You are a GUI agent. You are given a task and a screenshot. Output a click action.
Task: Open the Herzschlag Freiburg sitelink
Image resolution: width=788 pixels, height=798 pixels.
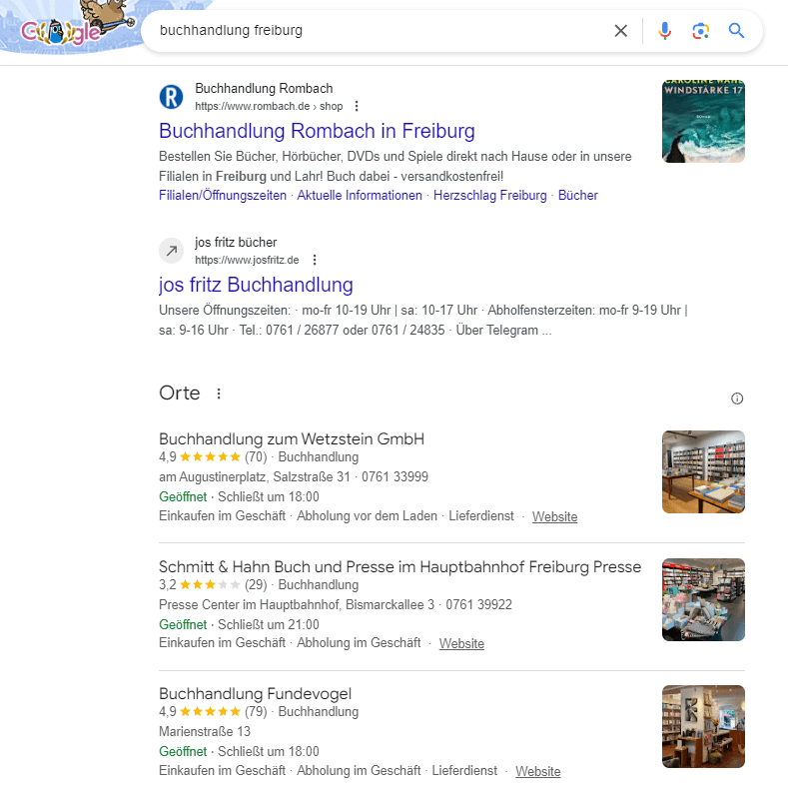point(489,196)
